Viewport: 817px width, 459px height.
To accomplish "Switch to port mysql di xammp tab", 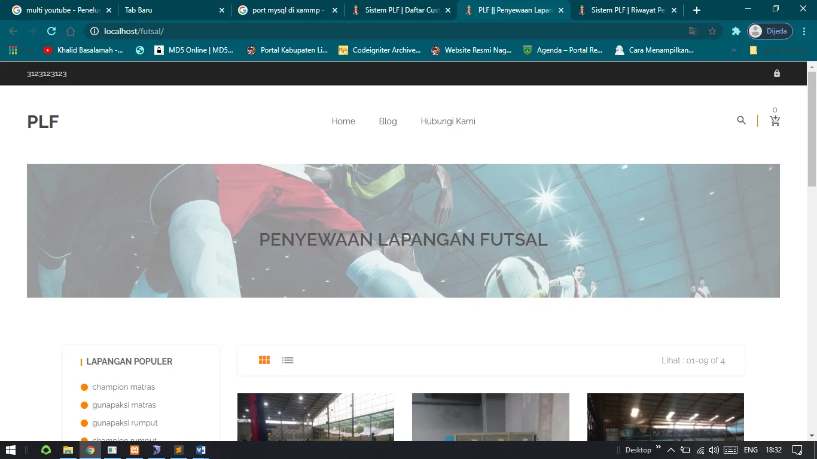I will 287,10.
